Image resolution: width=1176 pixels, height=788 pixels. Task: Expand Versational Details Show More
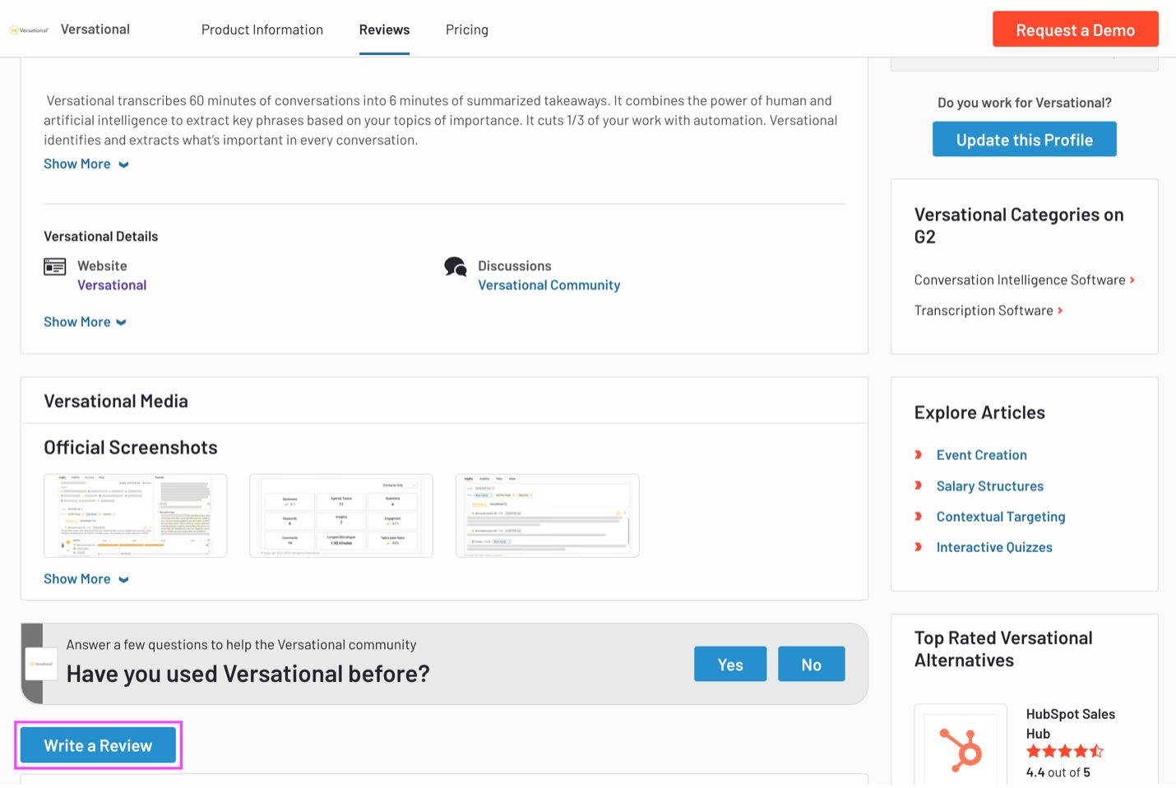pyautogui.click(x=85, y=322)
